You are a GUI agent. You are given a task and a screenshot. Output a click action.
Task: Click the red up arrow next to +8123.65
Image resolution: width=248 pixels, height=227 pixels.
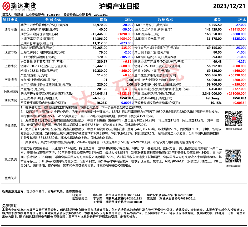click(x=132, y=93)
